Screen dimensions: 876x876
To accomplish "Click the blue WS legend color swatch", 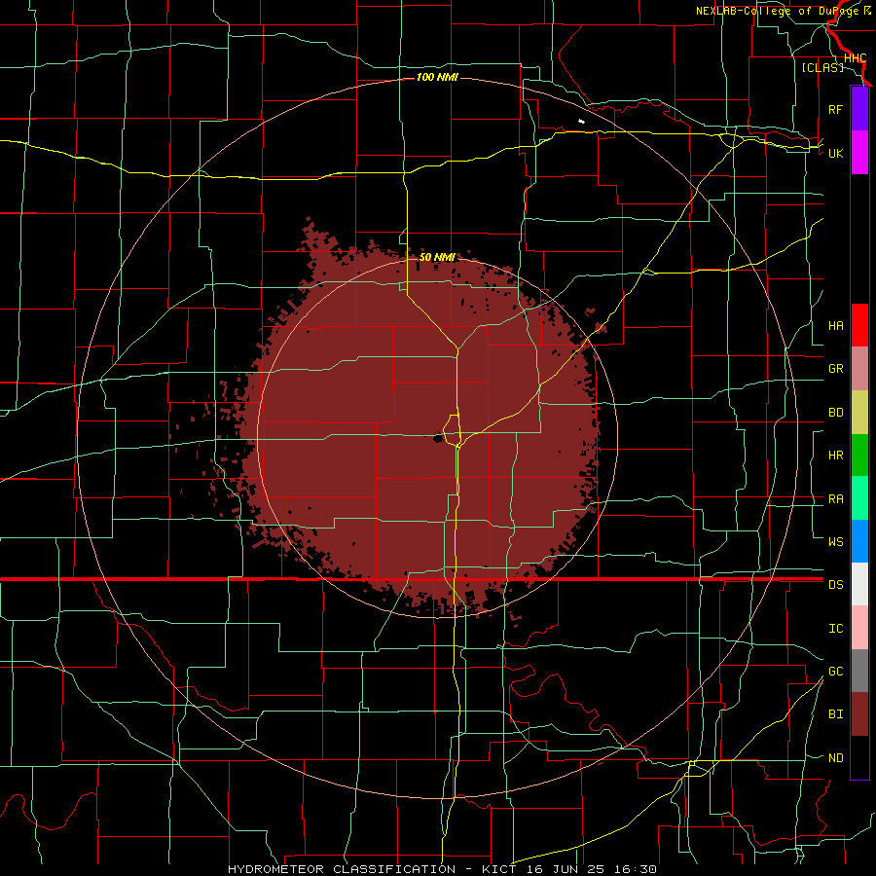I will 859,541.
